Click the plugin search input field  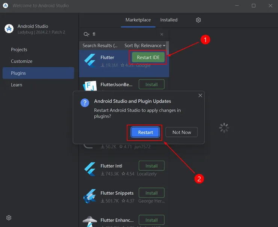(x=124, y=34)
